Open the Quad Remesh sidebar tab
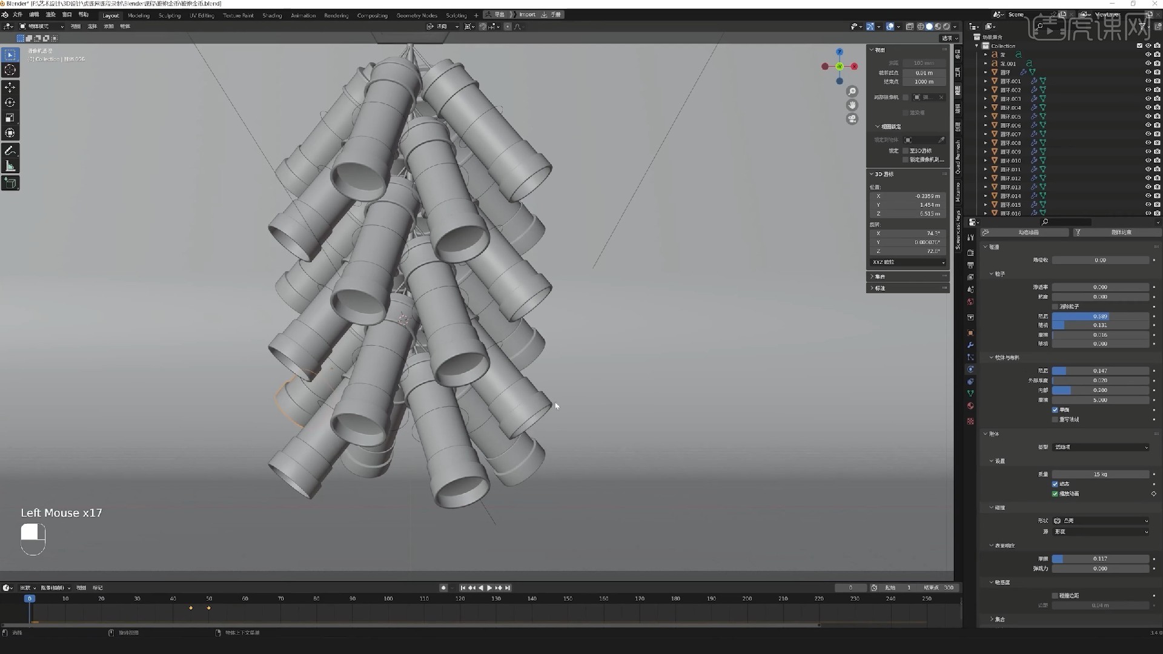The height and width of the screenshot is (654, 1163). (958, 157)
